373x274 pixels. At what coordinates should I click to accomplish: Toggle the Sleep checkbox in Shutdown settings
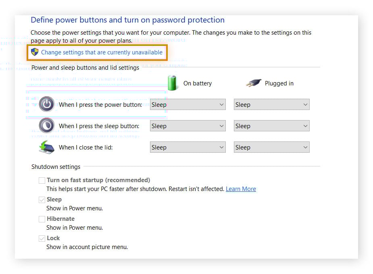[x=42, y=199]
